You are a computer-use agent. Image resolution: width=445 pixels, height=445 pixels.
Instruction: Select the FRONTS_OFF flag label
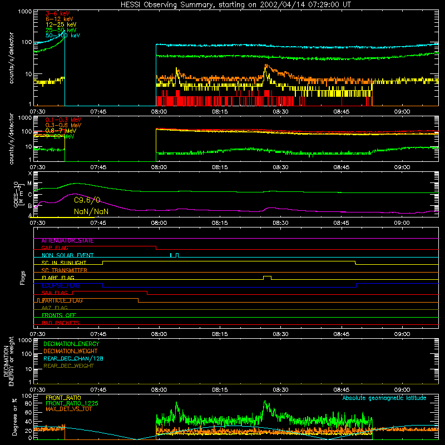point(59,315)
